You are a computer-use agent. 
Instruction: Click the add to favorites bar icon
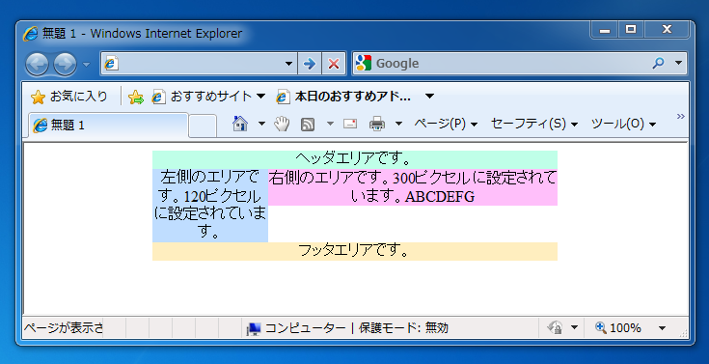click(136, 97)
